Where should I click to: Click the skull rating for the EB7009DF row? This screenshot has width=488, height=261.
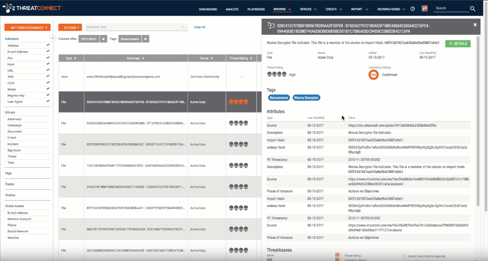coord(239,144)
